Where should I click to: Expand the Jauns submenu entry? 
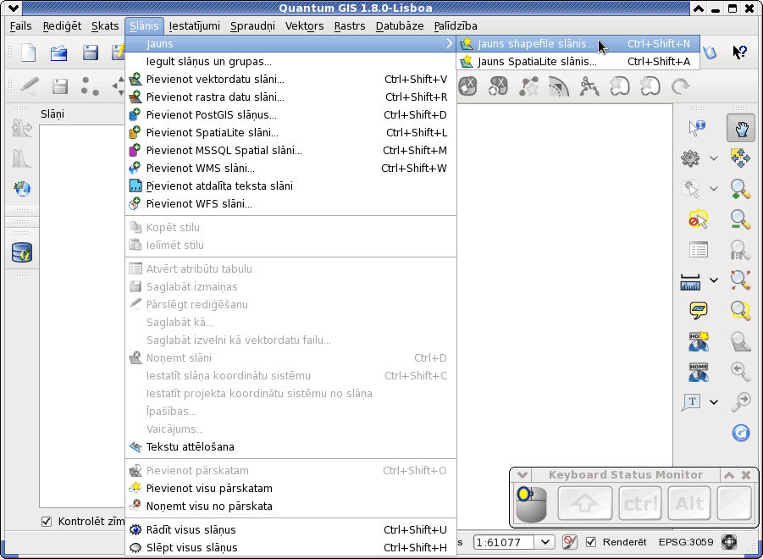[290, 44]
